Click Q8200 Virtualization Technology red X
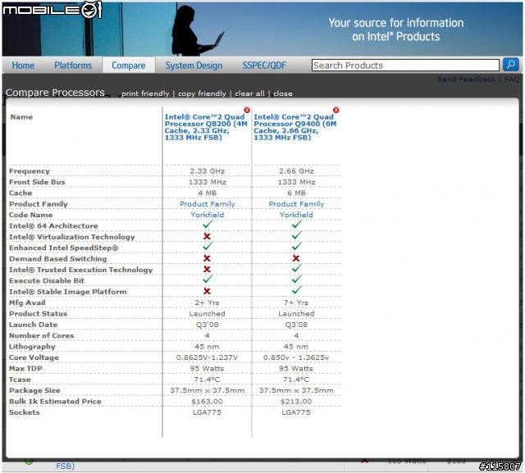 pyautogui.click(x=208, y=236)
